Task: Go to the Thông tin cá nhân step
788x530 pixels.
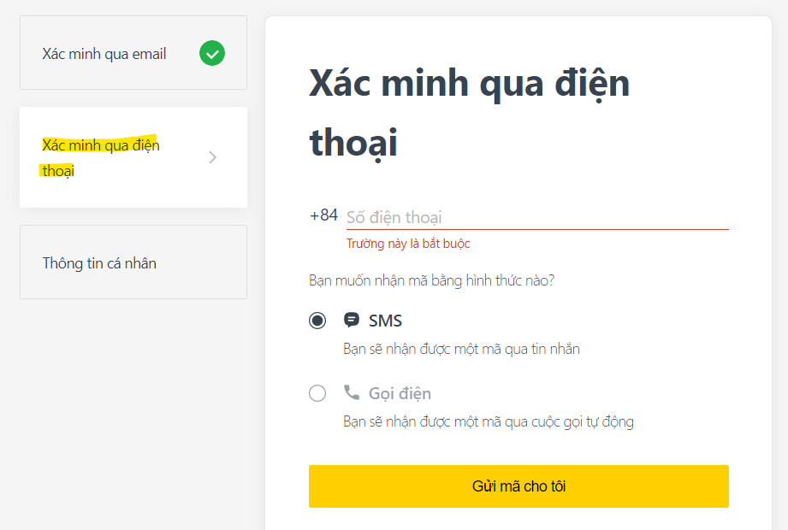Action: [99, 263]
